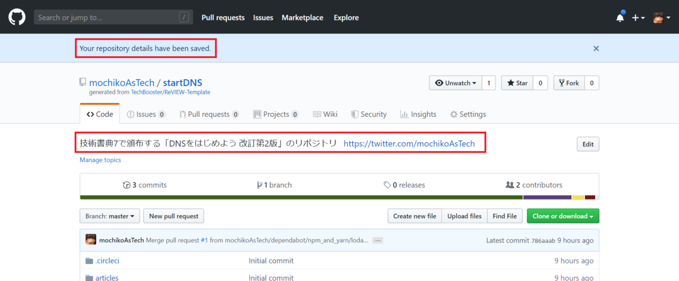679x281 pixels.
Task: Open latest commit 786aaab
Action: tap(543, 240)
